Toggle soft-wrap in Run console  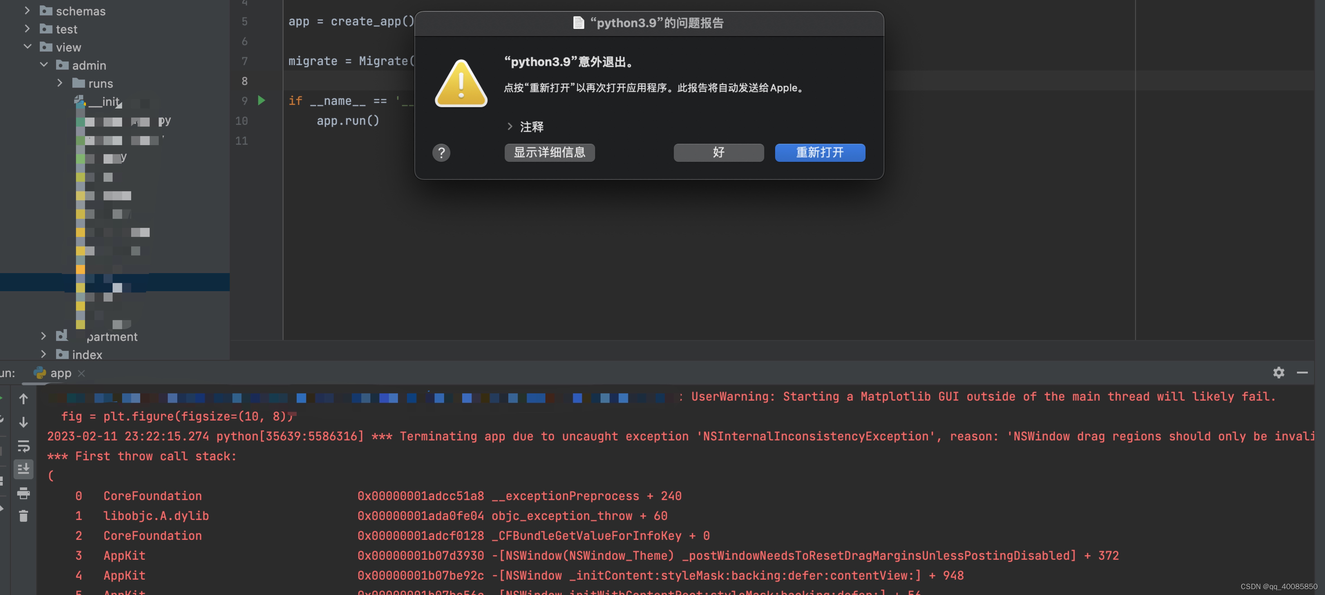pos(24,446)
